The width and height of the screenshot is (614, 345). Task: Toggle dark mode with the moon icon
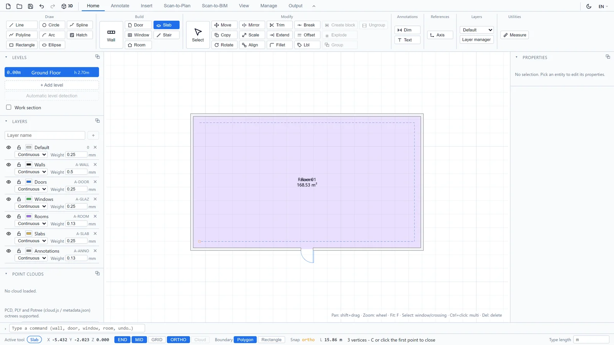[x=589, y=6]
